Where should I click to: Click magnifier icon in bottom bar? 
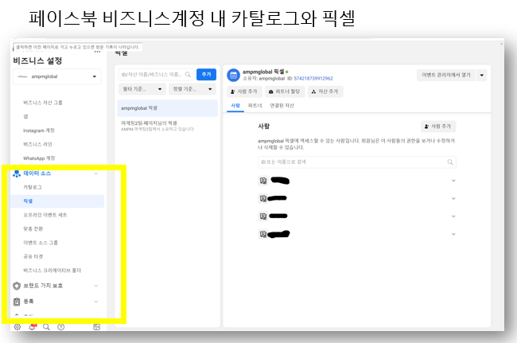[x=46, y=327]
